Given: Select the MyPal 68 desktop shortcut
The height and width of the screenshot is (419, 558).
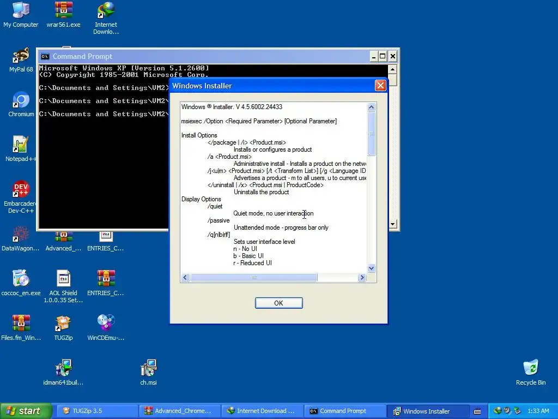Looking at the screenshot, I should click(21, 60).
